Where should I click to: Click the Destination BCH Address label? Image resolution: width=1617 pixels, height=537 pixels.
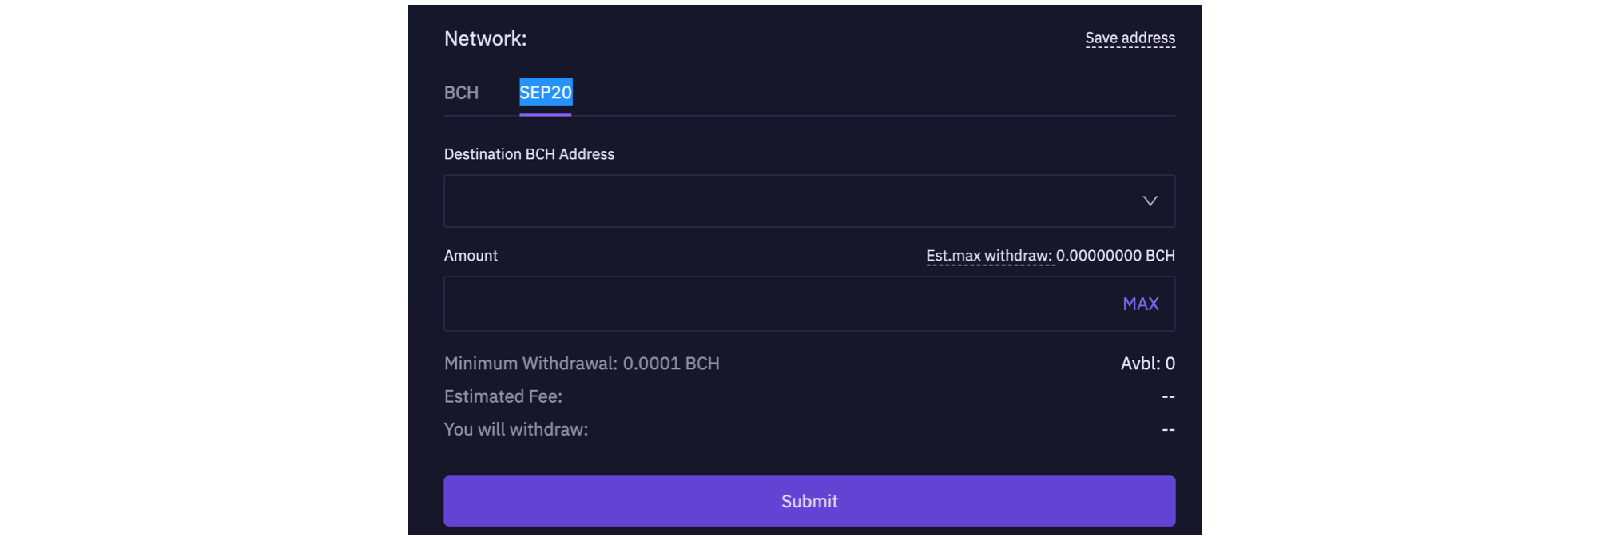click(x=529, y=154)
